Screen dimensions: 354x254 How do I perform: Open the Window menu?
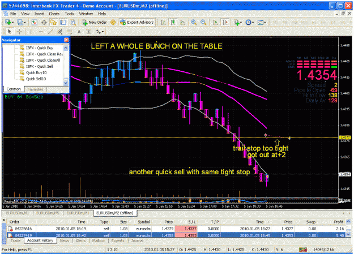coord(86,14)
